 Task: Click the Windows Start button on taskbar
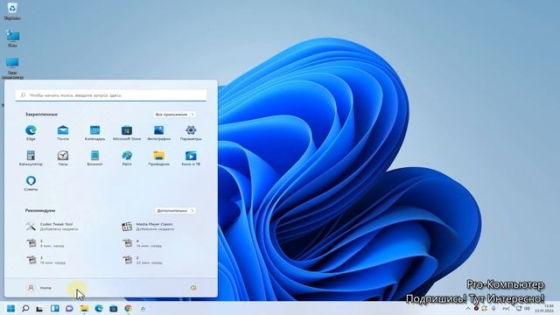coord(10,309)
